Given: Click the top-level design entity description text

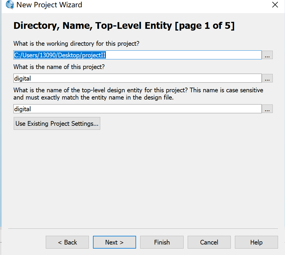Looking at the screenshot, I should (x=138, y=94).
